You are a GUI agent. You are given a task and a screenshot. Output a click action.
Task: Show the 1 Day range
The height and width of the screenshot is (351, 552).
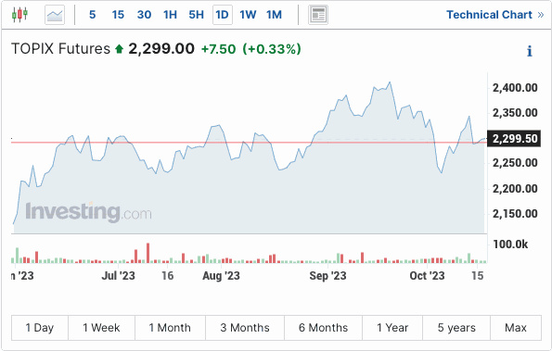(40, 328)
